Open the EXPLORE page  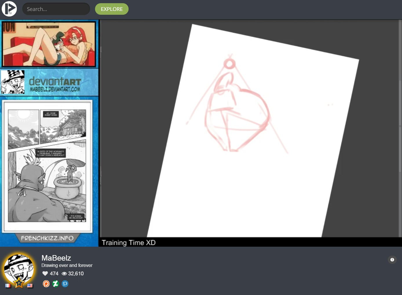(112, 9)
